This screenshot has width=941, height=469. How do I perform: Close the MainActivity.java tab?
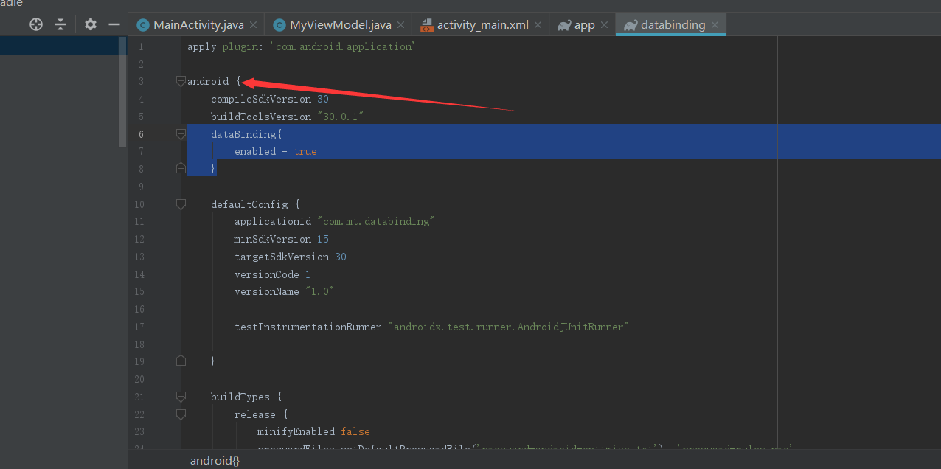[254, 25]
